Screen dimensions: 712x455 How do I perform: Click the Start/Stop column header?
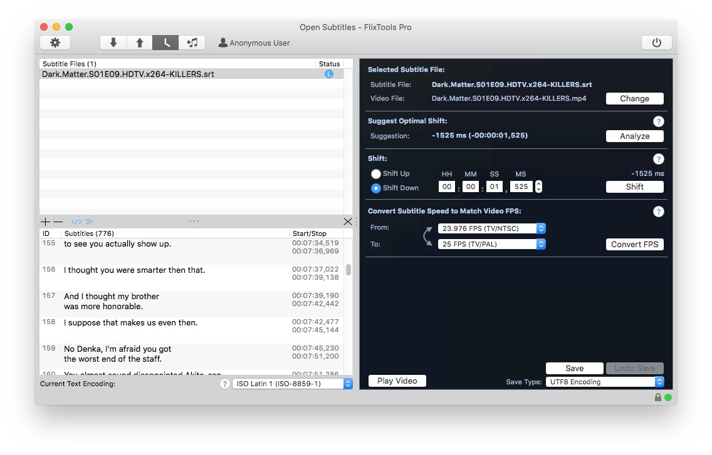[317, 233]
